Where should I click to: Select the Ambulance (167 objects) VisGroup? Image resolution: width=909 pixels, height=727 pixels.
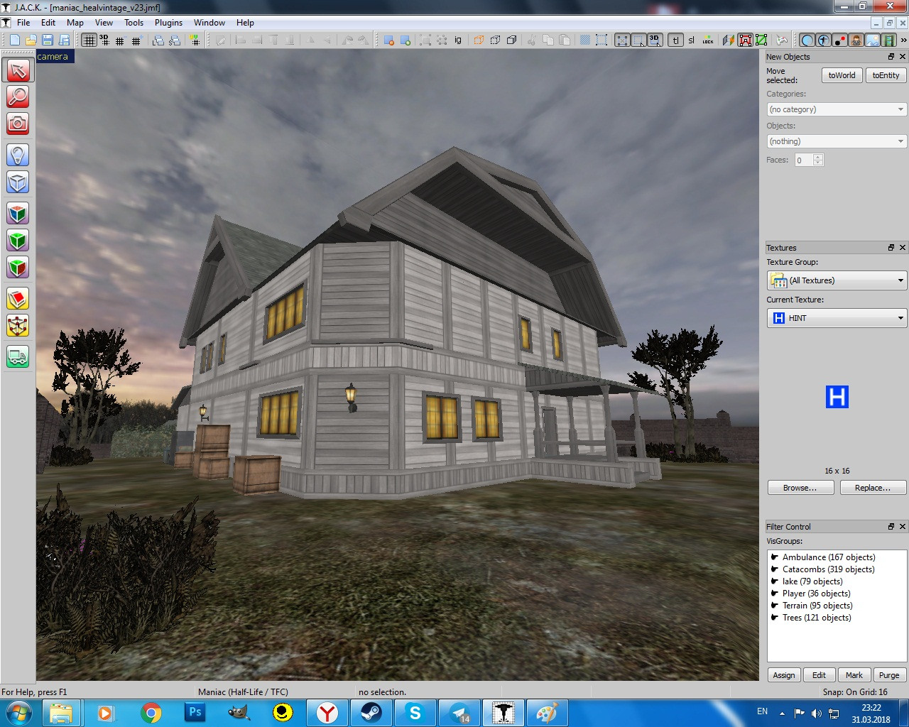point(829,557)
